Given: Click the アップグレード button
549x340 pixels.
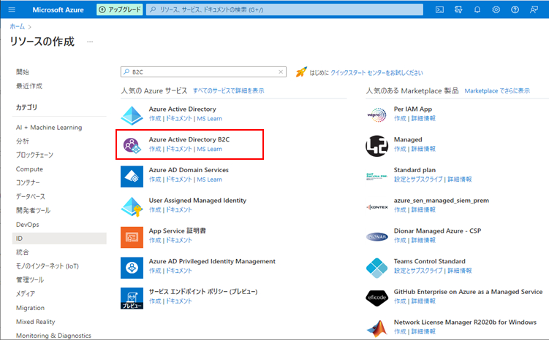Looking at the screenshot, I should point(120,9).
